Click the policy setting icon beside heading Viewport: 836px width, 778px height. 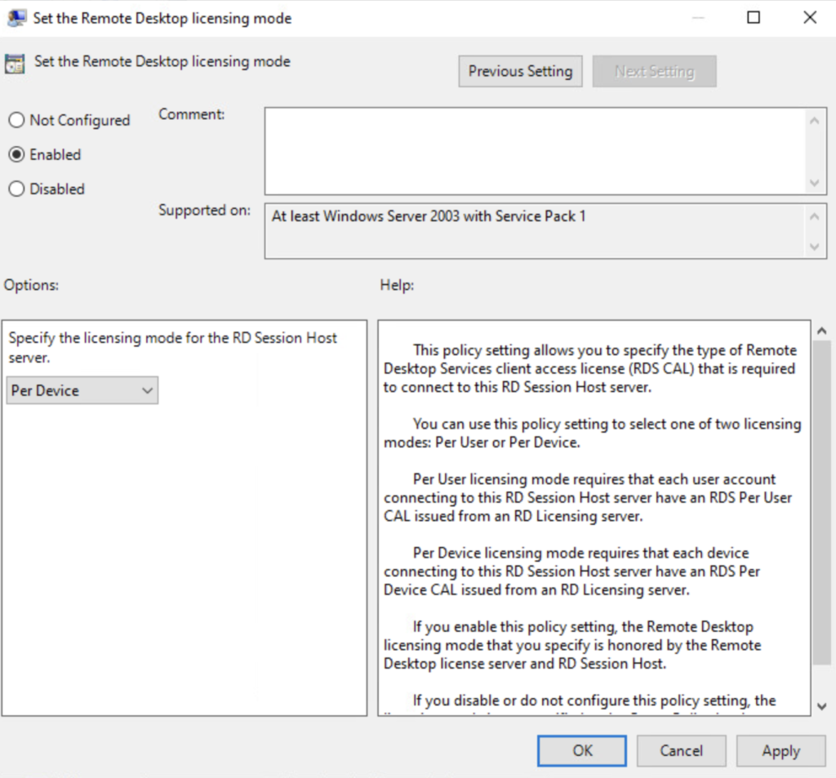tap(15, 64)
